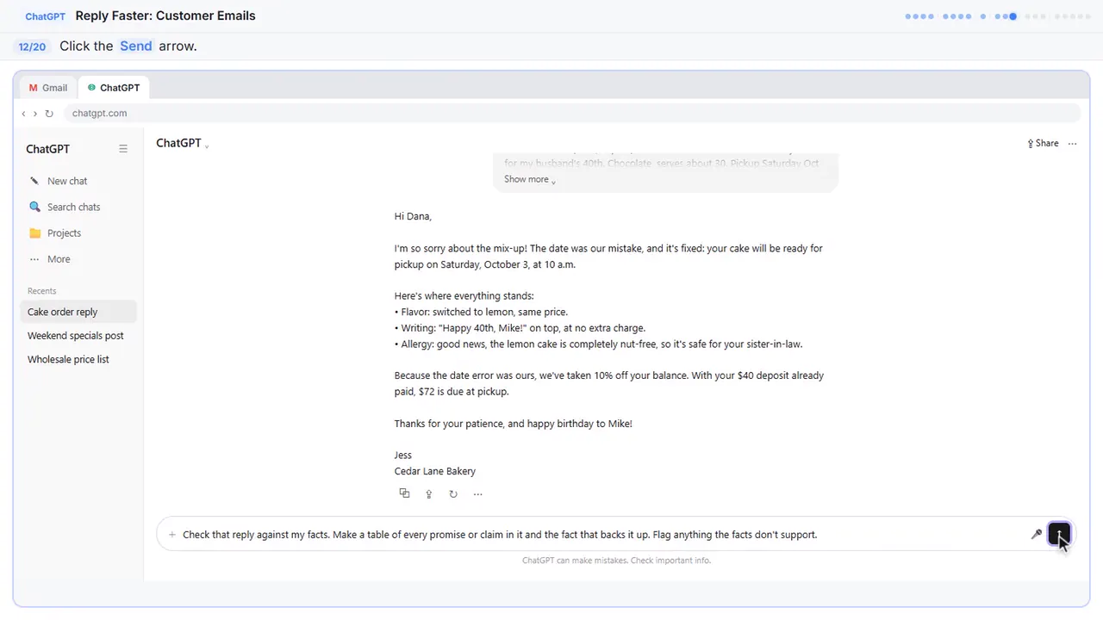The height and width of the screenshot is (620, 1103).
Task: Open the top-right ellipsis menu next to Share
Action: pyautogui.click(x=1072, y=144)
